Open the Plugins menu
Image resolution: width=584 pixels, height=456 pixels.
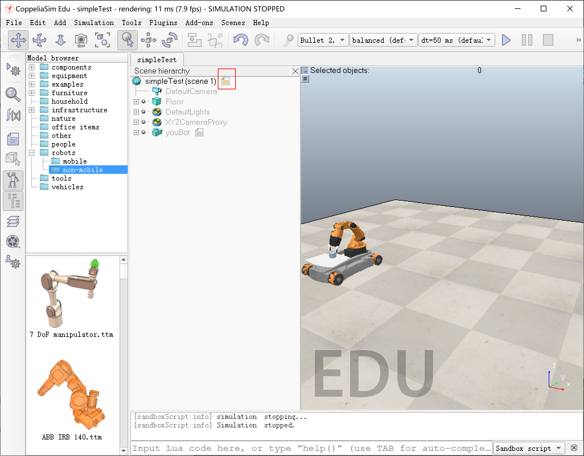click(x=163, y=23)
